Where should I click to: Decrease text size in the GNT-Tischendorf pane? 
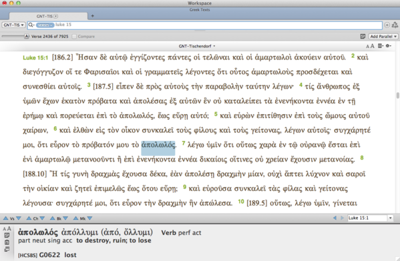point(367,46)
